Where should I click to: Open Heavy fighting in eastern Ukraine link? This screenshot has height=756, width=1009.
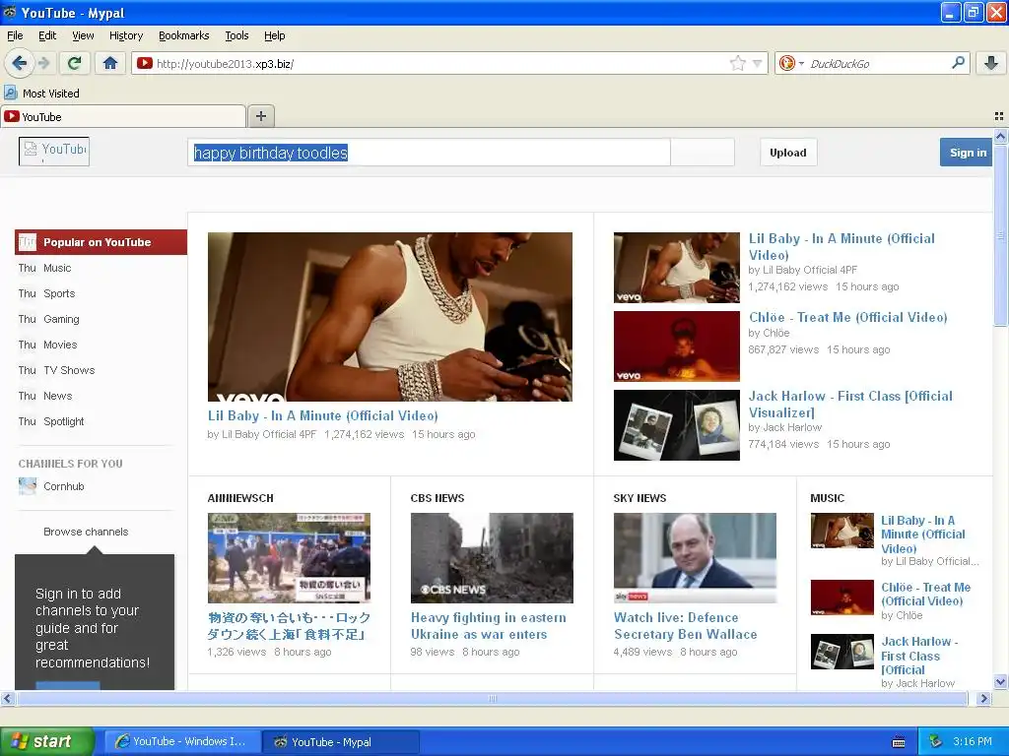489,626
